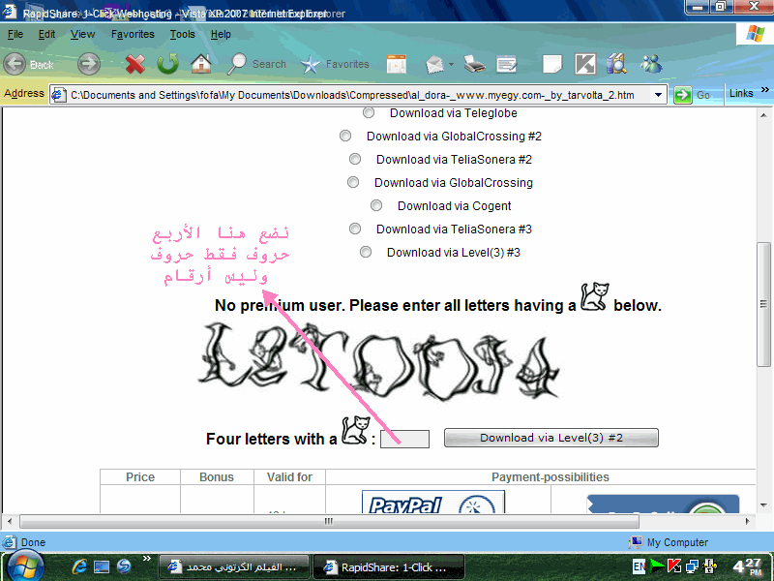Select Download via GlobalCrossing #2 option
The image size is (774, 581).
345,136
